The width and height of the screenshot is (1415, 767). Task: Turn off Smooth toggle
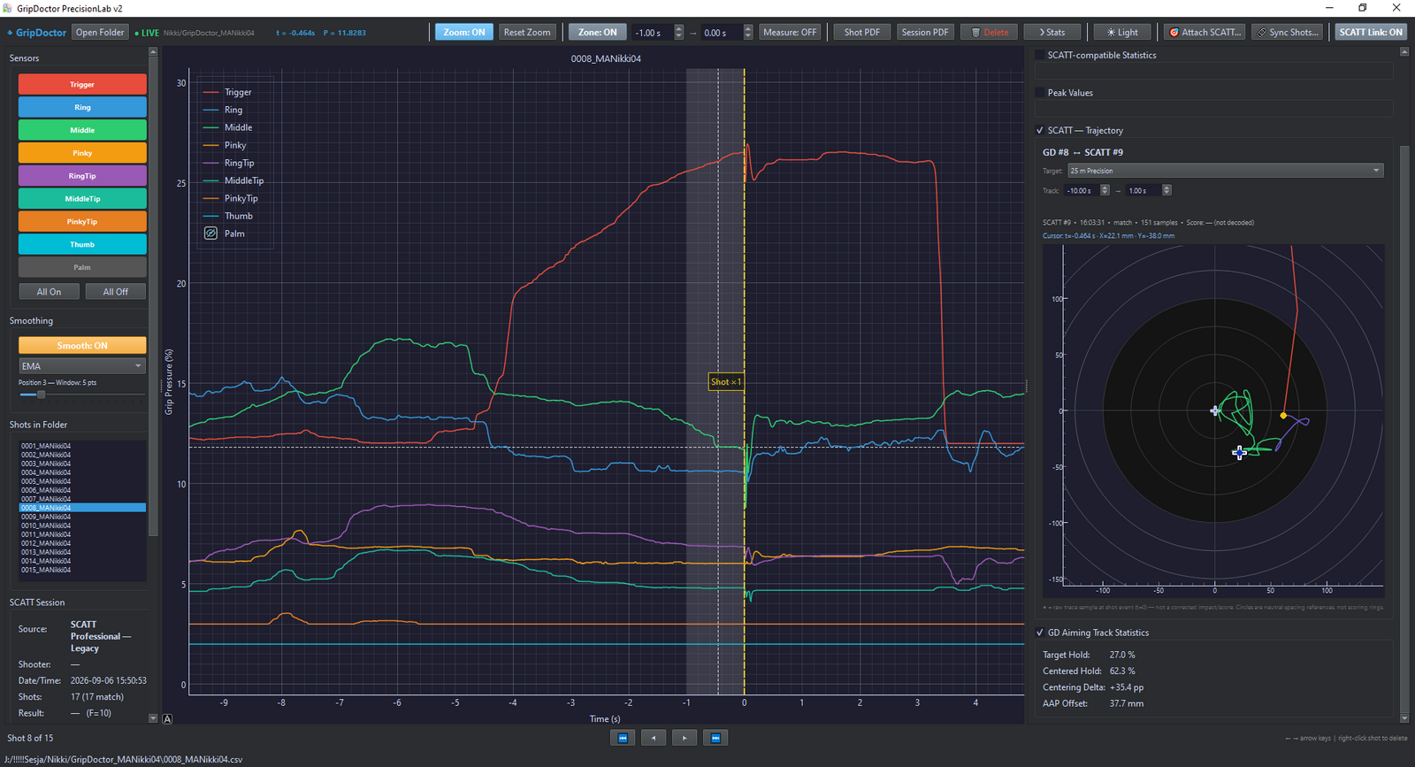82,346
